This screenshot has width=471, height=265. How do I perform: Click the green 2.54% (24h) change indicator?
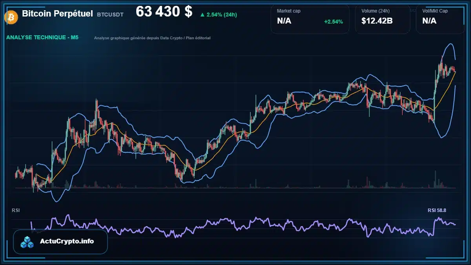point(218,15)
